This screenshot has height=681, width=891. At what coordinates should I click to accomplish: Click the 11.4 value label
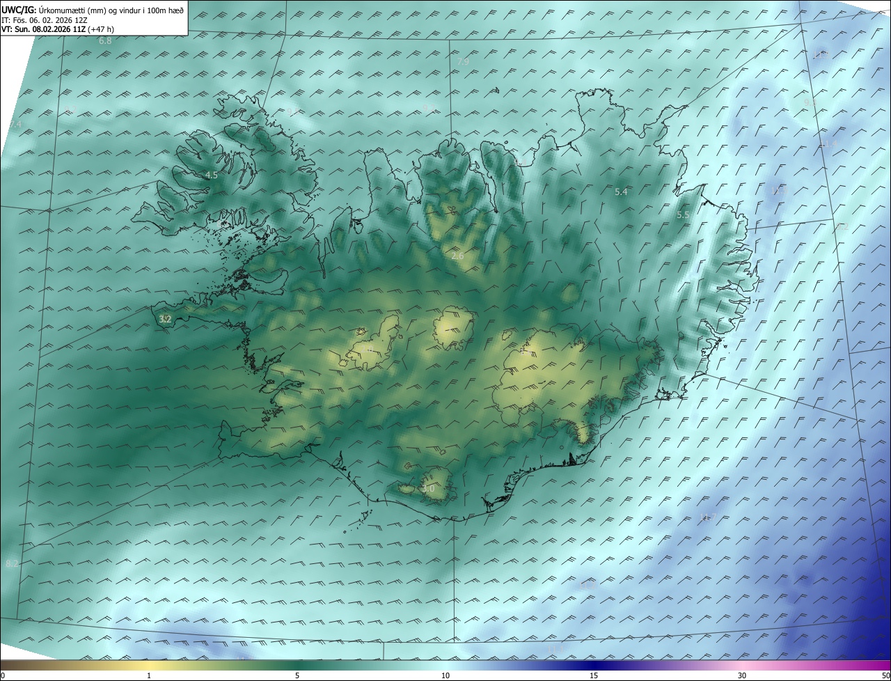click(829, 144)
